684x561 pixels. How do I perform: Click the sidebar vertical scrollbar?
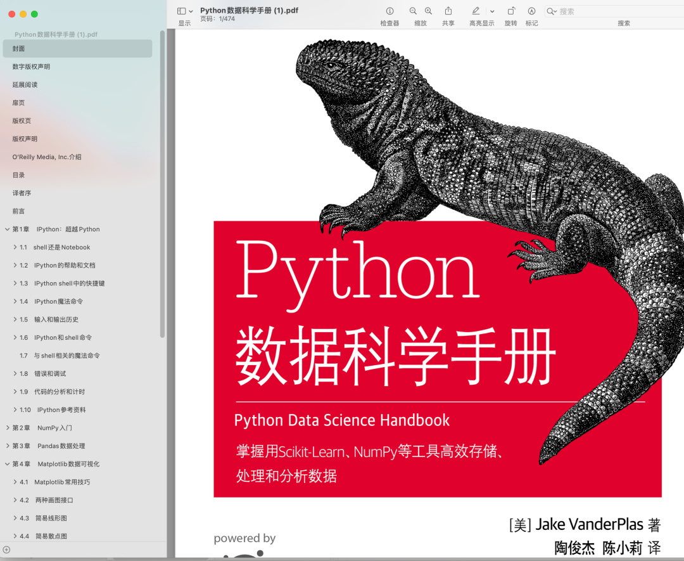[162, 184]
